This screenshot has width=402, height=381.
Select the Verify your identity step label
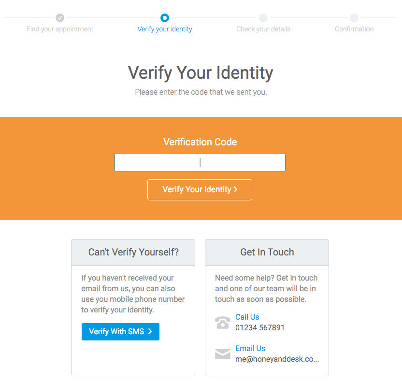point(165,29)
